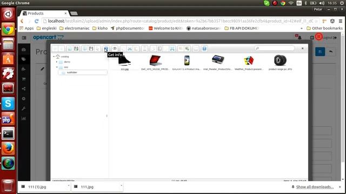This screenshot has height=194, width=346.
Task: Open the phpDocumentor bookmark
Action: point(128,28)
